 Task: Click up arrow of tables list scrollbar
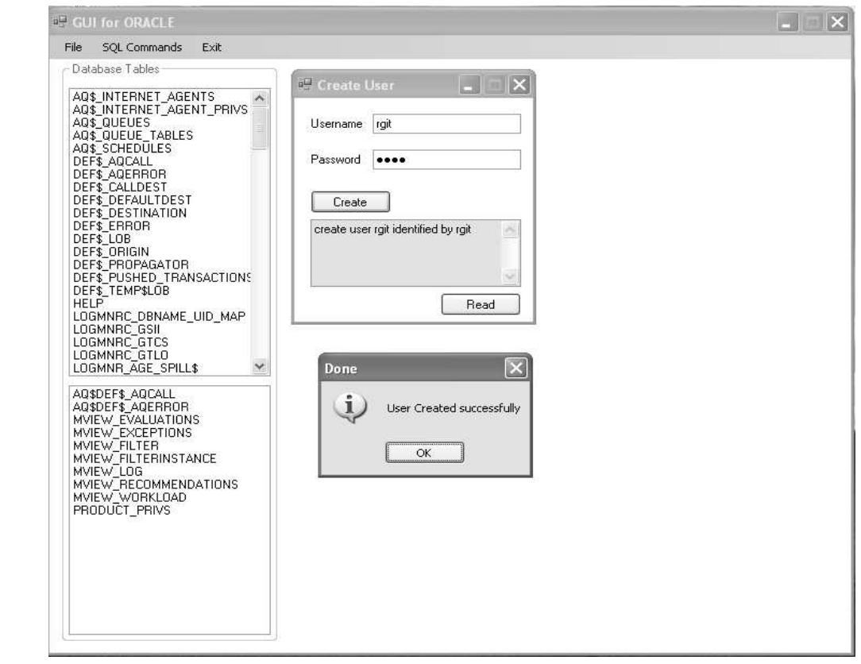pyautogui.click(x=260, y=98)
